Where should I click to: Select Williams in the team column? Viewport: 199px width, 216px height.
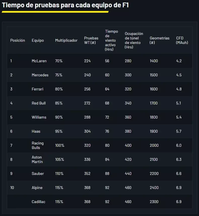pos(39,117)
